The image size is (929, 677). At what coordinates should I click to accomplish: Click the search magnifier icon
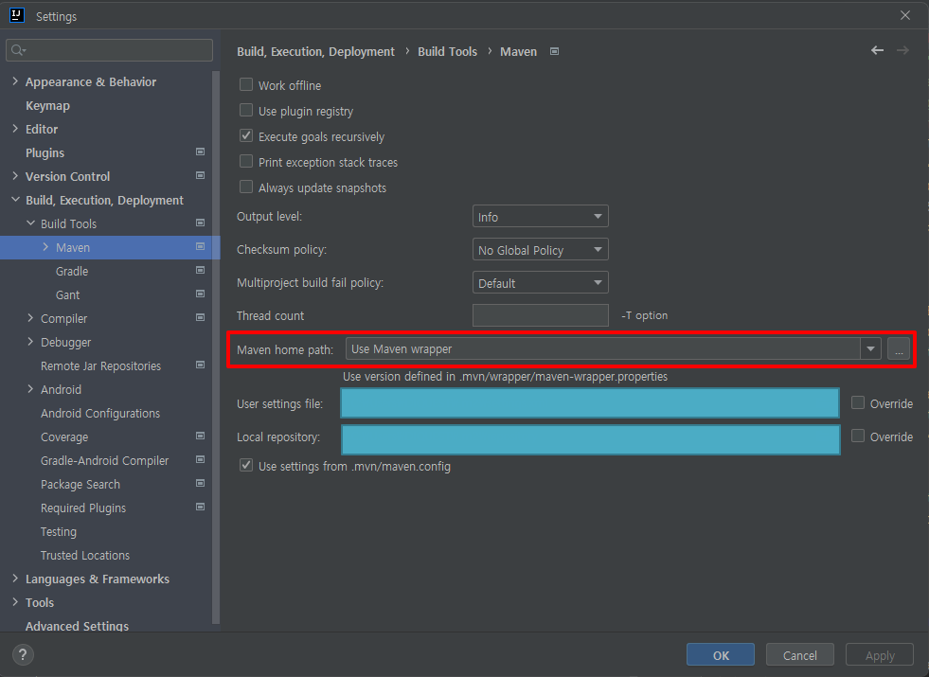coord(18,50)
